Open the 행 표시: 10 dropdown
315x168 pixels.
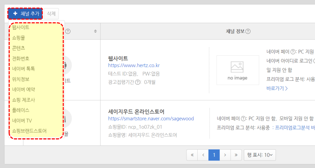pos(260,155)
